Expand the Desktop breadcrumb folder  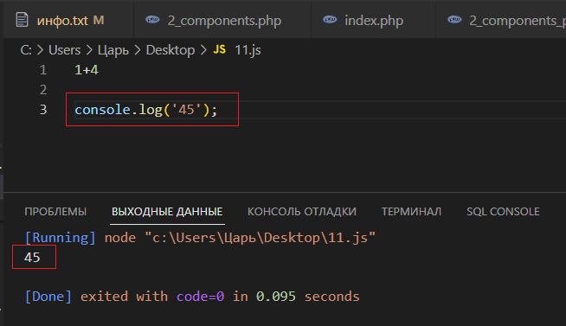point(170,50)
